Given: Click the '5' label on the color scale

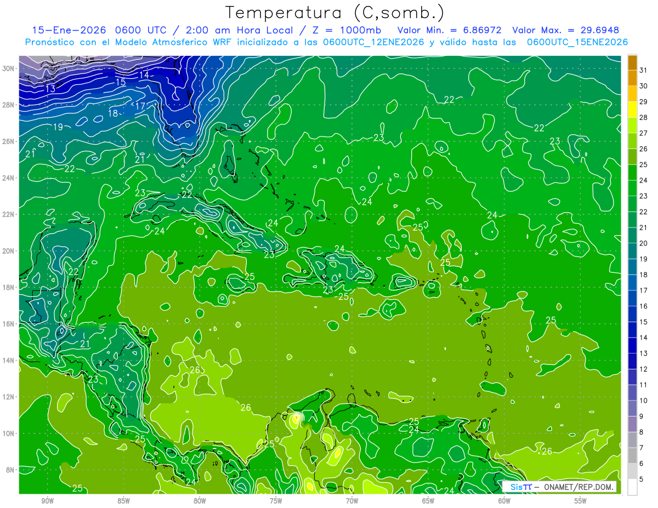Looking at the screenshot, I should (642, 479).
